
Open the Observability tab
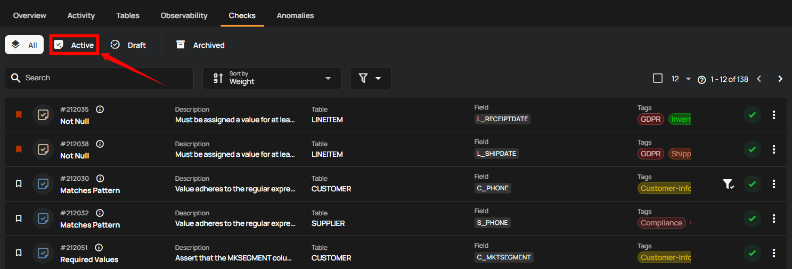tap(184, 15)
